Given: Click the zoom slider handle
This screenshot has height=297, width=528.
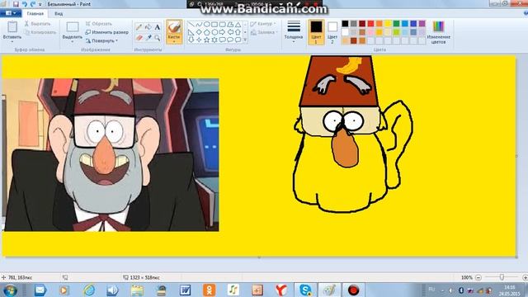Looking at the screenshot, I should pyautogui.click(x=502, y=277).
